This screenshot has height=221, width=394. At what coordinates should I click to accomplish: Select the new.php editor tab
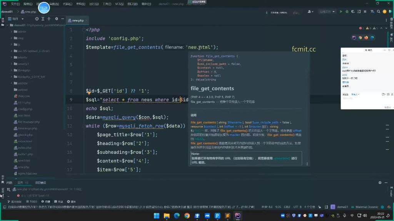[x=78, y=21]
